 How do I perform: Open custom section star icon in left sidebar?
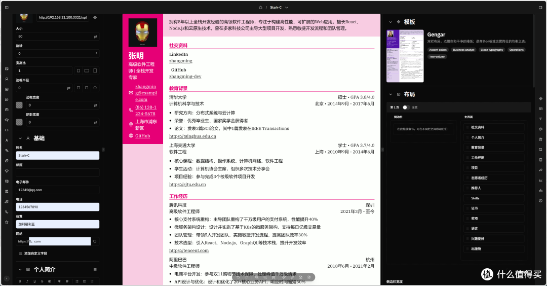coord(7,222)
